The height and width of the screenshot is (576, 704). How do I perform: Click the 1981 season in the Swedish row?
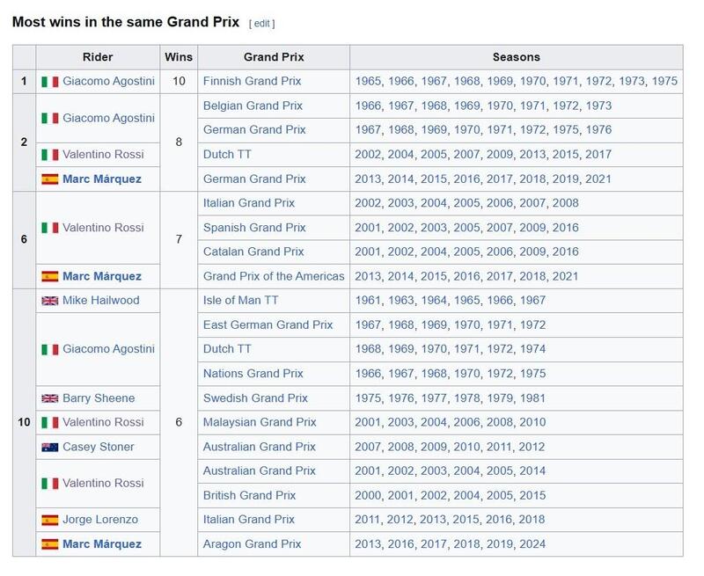point(531,398)
